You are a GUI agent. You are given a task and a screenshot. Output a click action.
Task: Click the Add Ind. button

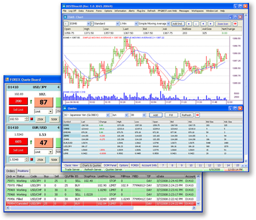177,24
